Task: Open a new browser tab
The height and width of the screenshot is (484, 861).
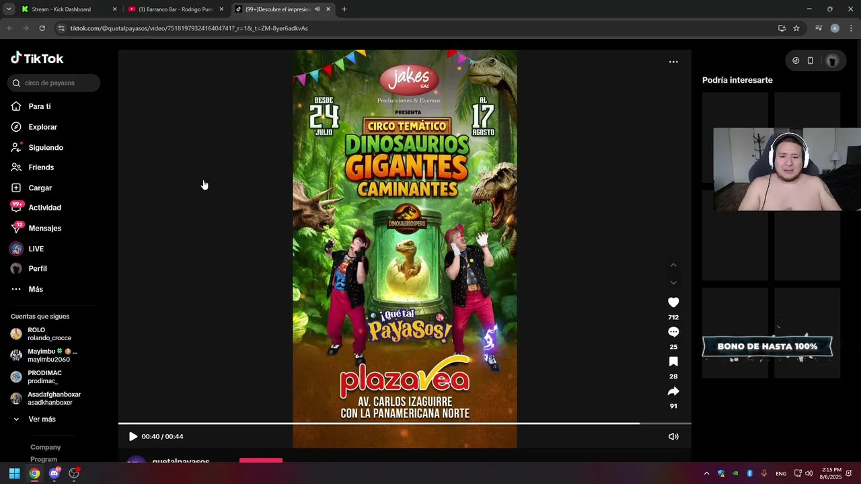Action: pyautogui.click(x=344, y=9)
